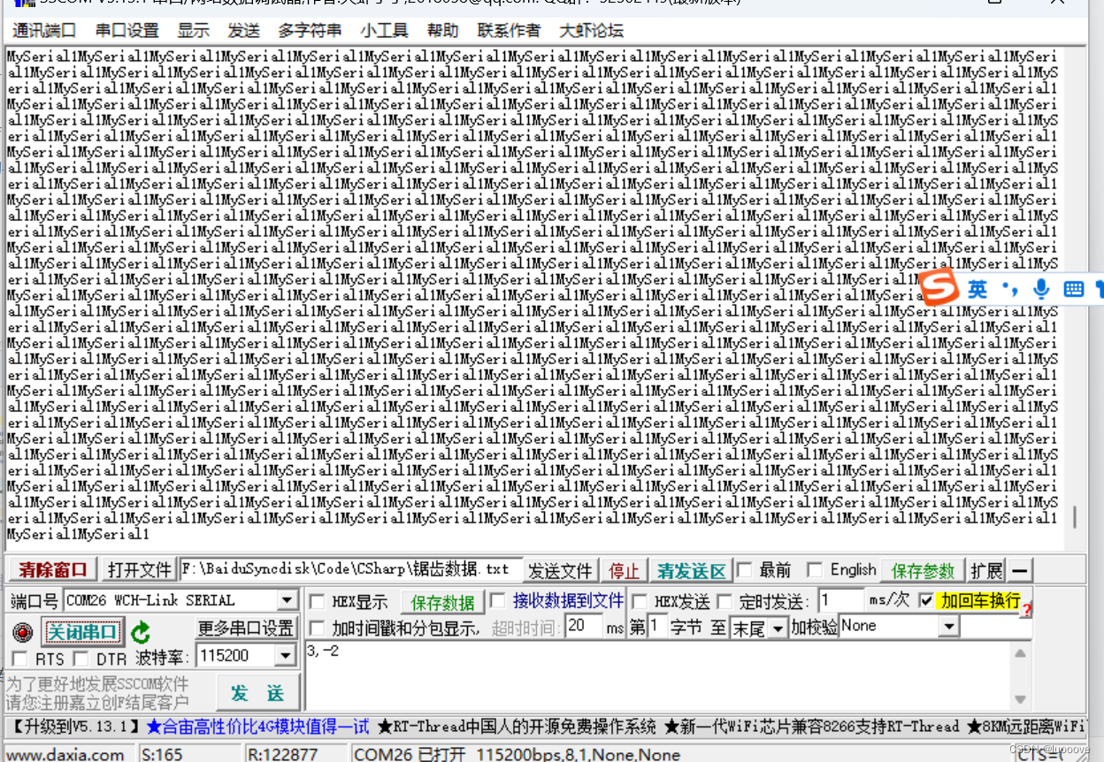Click the file path input field
The height and width of the screenshot is (762, 1104).
point(351,569)
